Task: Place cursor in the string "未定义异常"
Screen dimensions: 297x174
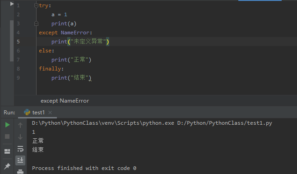Action: (88, 42)
